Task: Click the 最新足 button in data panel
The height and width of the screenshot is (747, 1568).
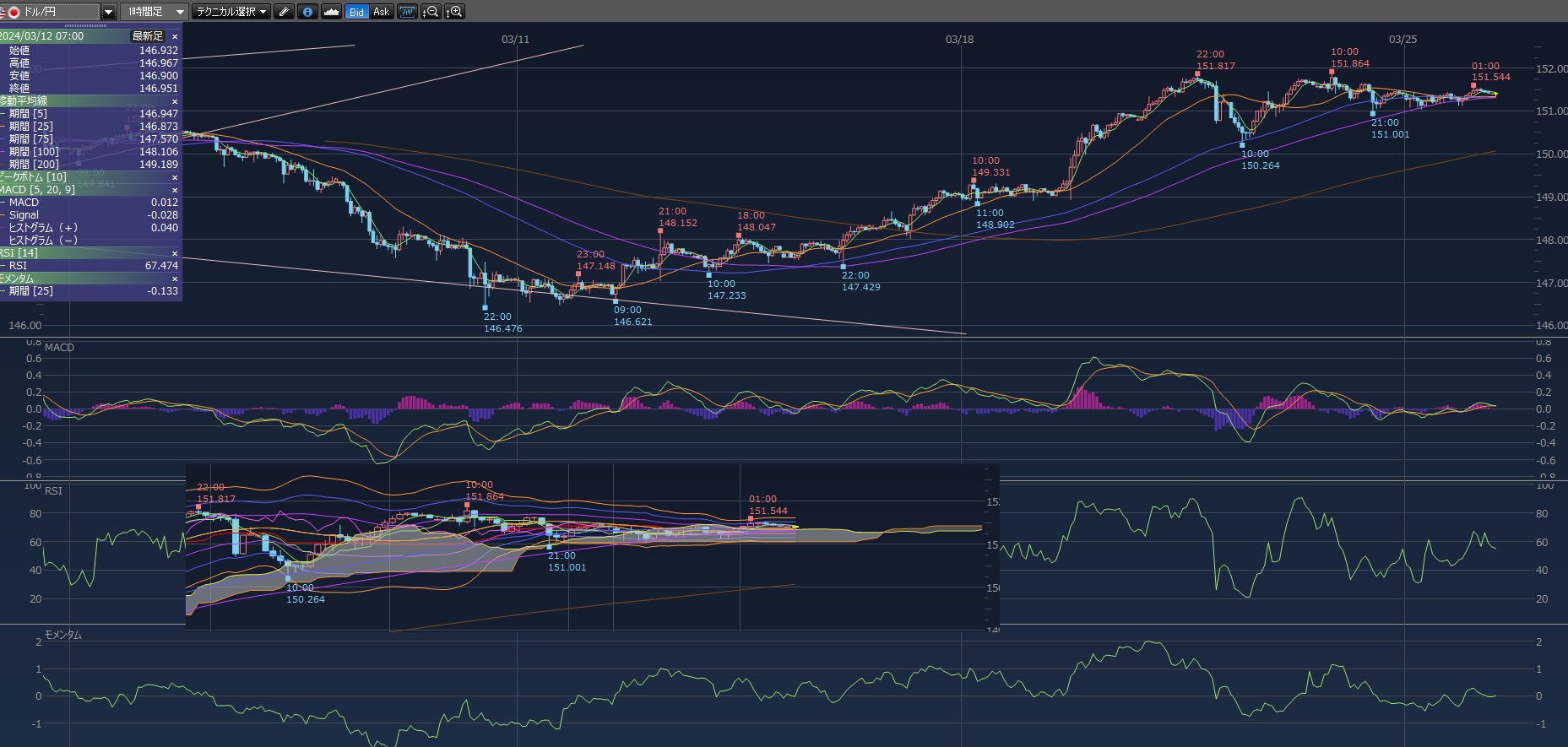Action: tap(147, 36)
